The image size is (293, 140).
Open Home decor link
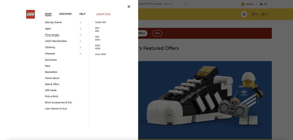point(52,78)
